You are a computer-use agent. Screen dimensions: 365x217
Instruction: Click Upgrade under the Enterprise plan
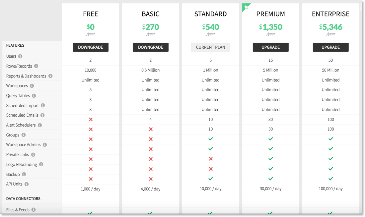click(330, 47)
